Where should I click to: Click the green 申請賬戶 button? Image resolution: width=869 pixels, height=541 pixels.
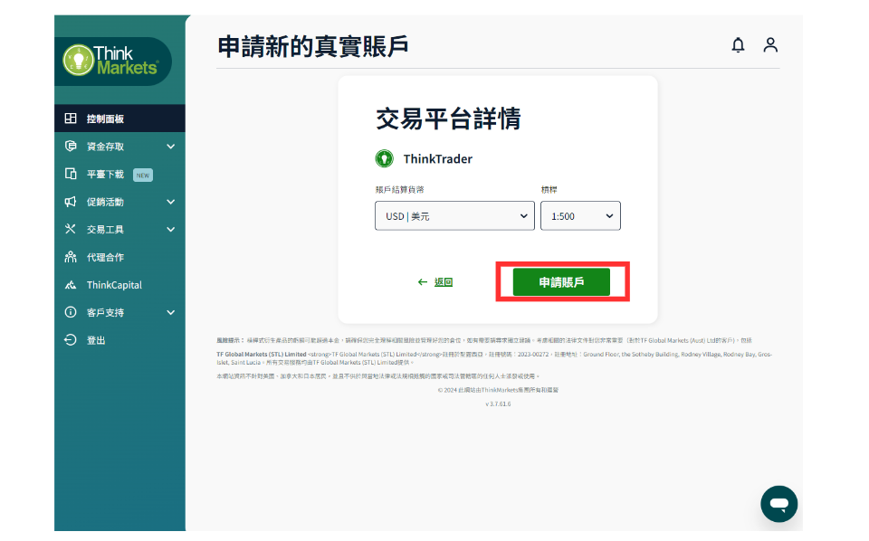[x=561, y=282]
